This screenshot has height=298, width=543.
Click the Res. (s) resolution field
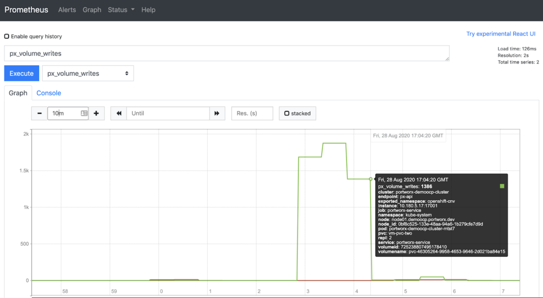[252, 113]
